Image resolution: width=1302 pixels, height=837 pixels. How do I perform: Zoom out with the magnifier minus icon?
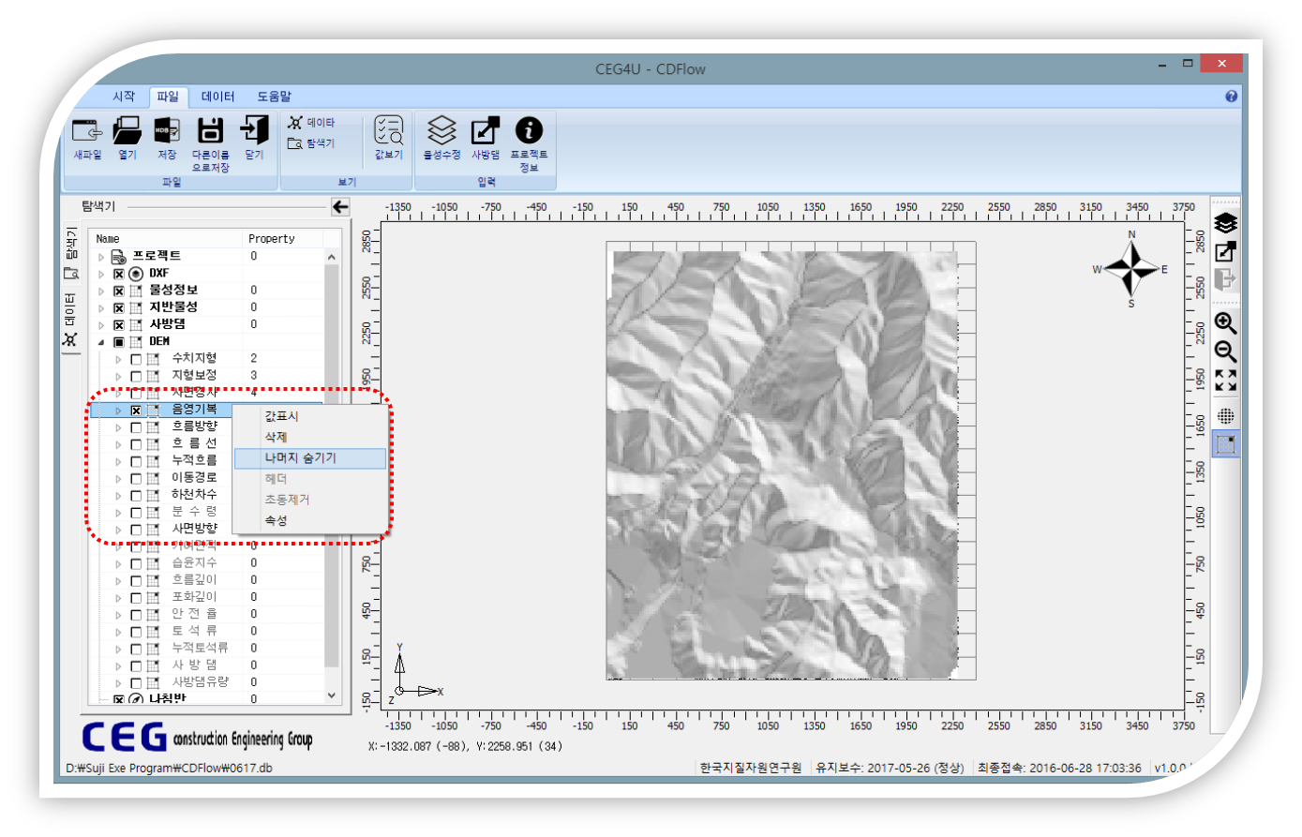pos(1225,351)
